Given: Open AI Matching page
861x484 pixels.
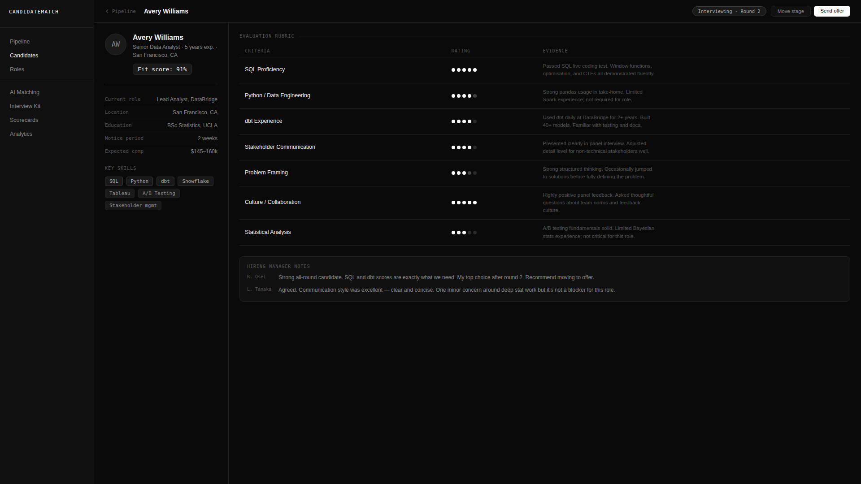Looking at the screenshot, I should pos(25,92).
